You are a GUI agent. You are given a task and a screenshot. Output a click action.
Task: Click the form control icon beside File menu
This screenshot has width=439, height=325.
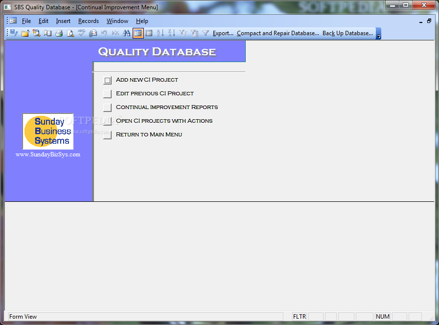[13, 21]
